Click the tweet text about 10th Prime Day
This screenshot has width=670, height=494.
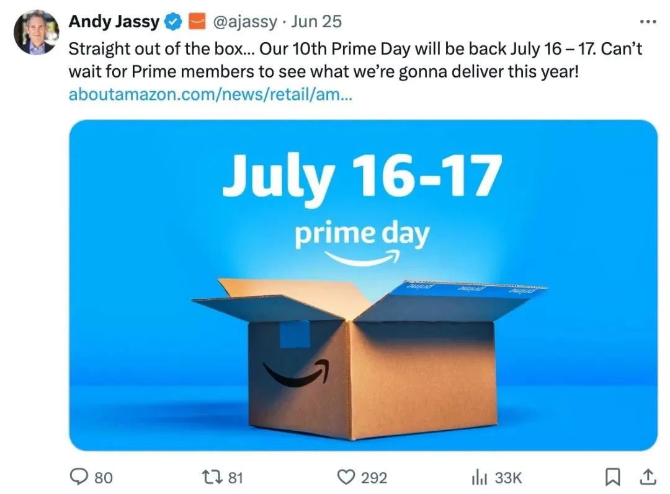coord(355,60)
